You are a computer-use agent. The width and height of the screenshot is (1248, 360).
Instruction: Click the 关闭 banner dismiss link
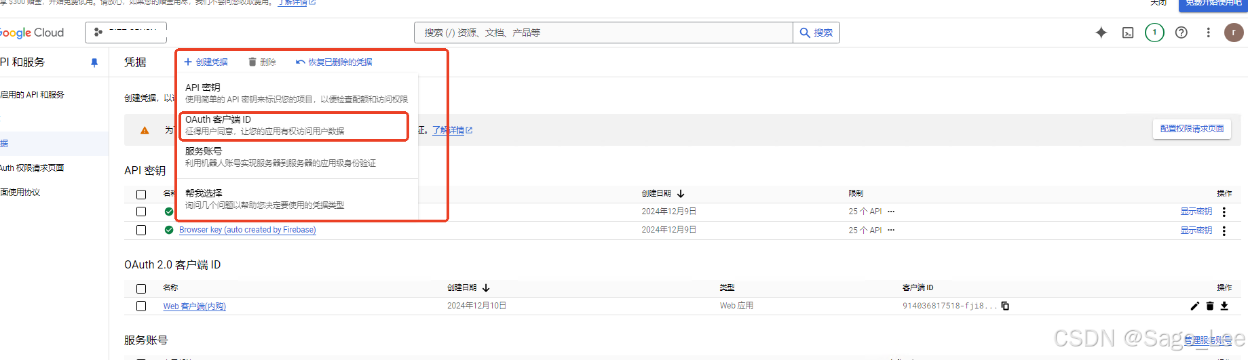point(1158,3)
